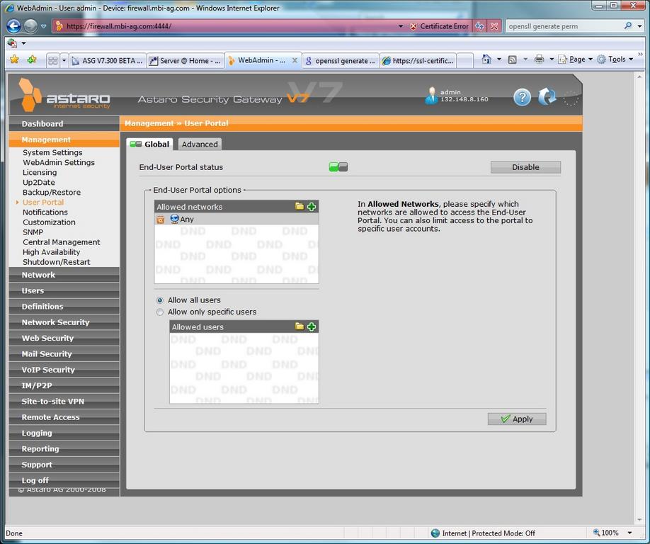Click the admin user icon
Viewport: 650px width, 544px height.
[x=431, y=96]
